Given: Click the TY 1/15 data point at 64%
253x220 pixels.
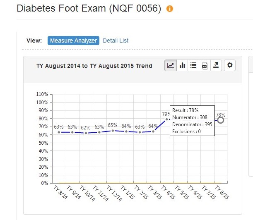Looking at the screenshot, I should coord(126,132).
